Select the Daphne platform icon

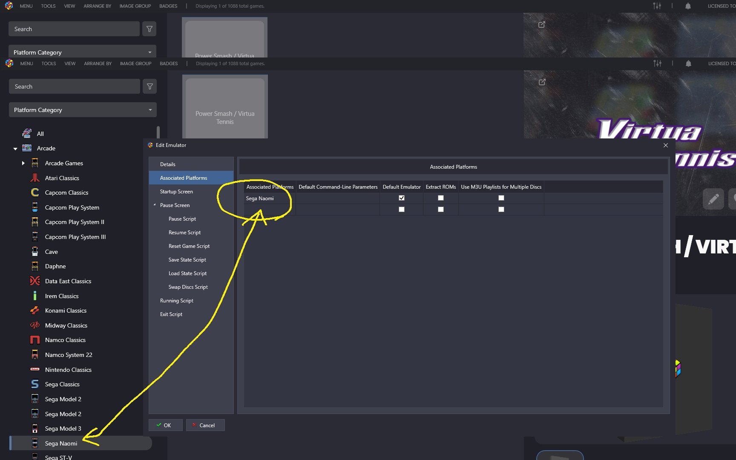click(x=35, y=266)
